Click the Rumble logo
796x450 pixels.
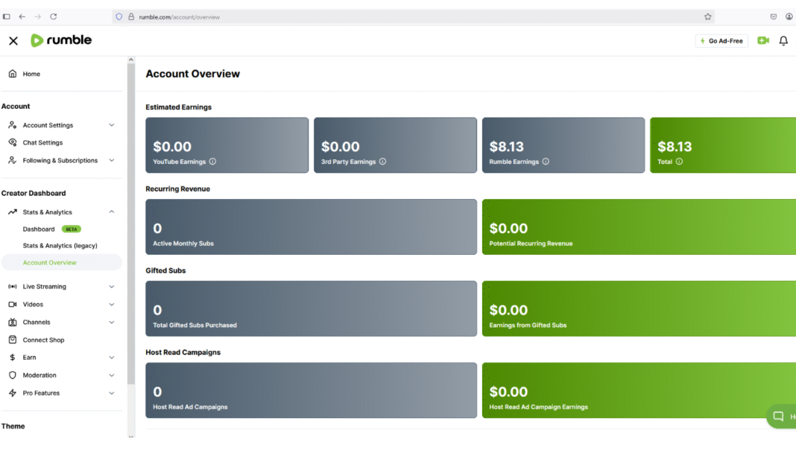(x=61, y=40)
